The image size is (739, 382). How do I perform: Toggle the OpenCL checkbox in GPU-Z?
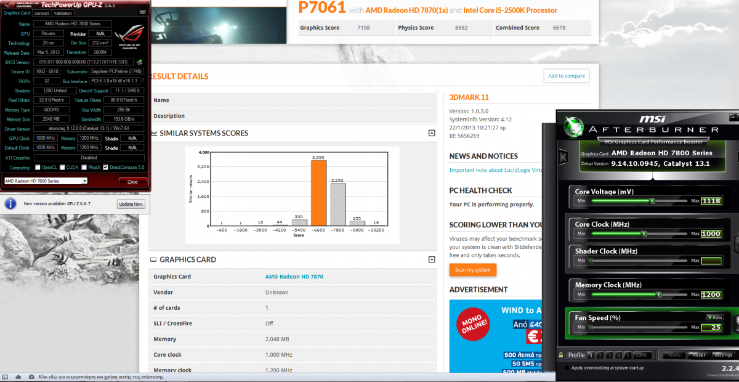click(37, 168)
